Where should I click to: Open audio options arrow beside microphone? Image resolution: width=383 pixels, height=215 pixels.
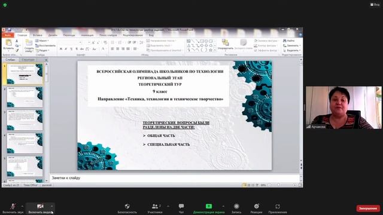pos(23,206)
